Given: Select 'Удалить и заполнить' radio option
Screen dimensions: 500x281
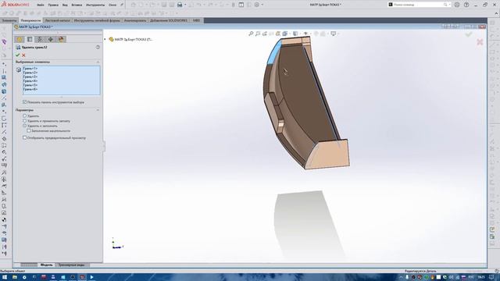Looking at the screenshot, I should pyautogui.click(x=24, y=126).
